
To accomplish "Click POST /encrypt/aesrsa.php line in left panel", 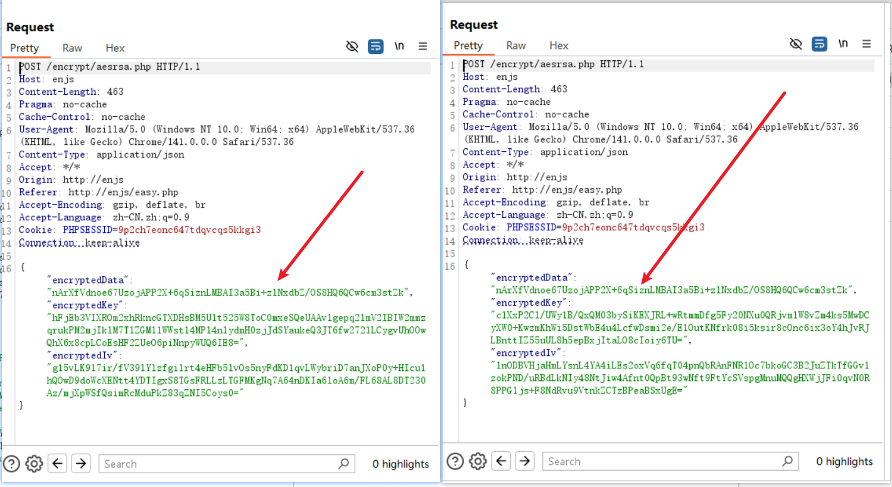I will point(110,67).
